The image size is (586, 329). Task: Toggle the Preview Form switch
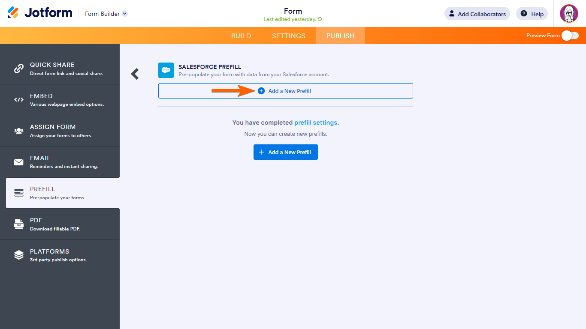click(570, 36)
